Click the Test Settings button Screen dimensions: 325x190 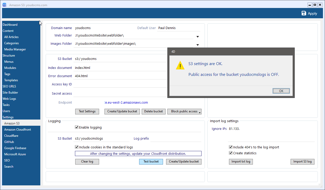pyautogui.click(x=87, y=111)
